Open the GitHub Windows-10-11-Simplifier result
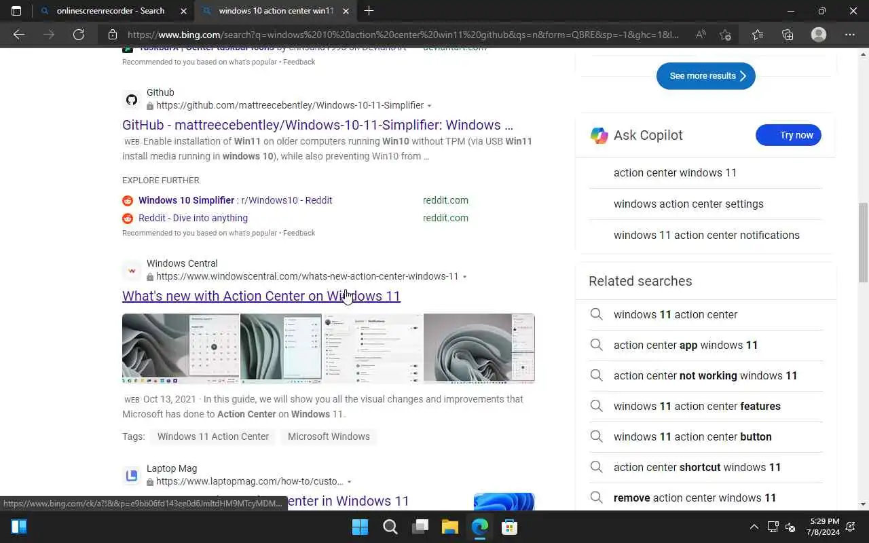The height and width of the screenshot is (543, 869). (318, 125)
